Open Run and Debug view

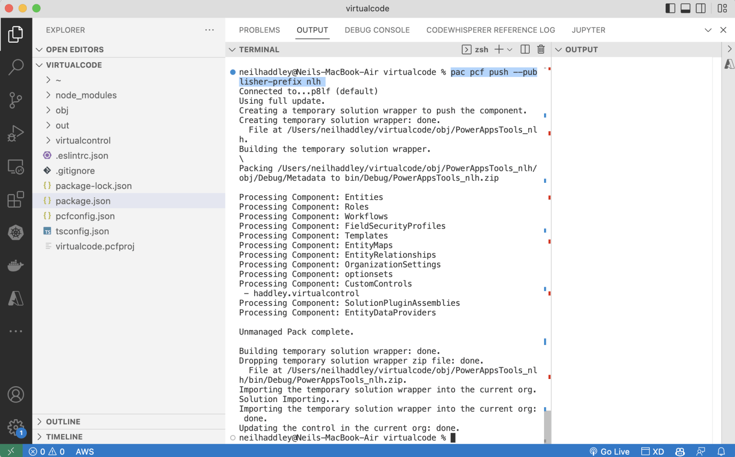[16, 133]
